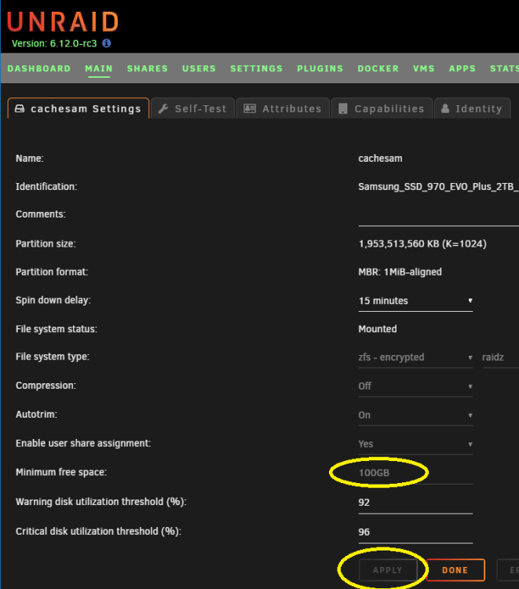This screenshot has width=519, height=589.
Task: Click the Comments input field
Action: pos(439,217)
